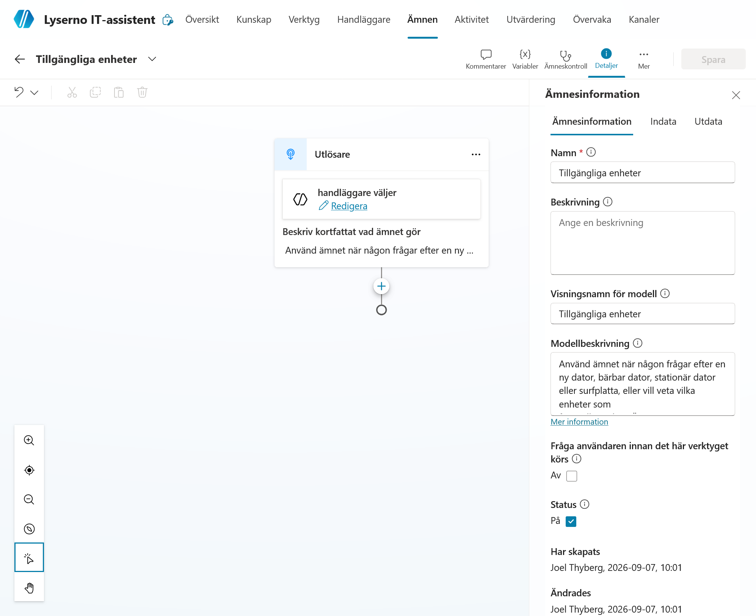Go back with the left arrow icon
This screenshot has width=756, height=616.
(20, 59)
